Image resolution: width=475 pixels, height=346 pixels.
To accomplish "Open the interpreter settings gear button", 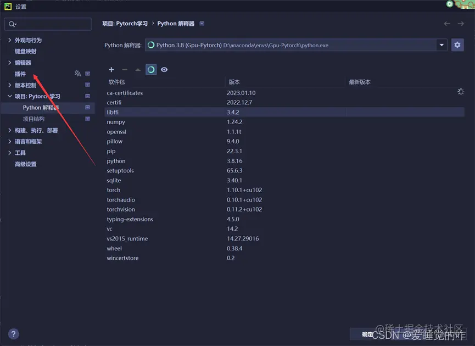I will (x=457, y=45).
